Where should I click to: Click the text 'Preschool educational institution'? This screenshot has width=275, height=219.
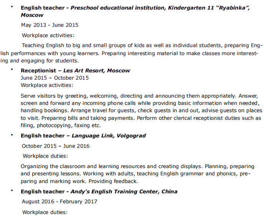tap(118, 8)
